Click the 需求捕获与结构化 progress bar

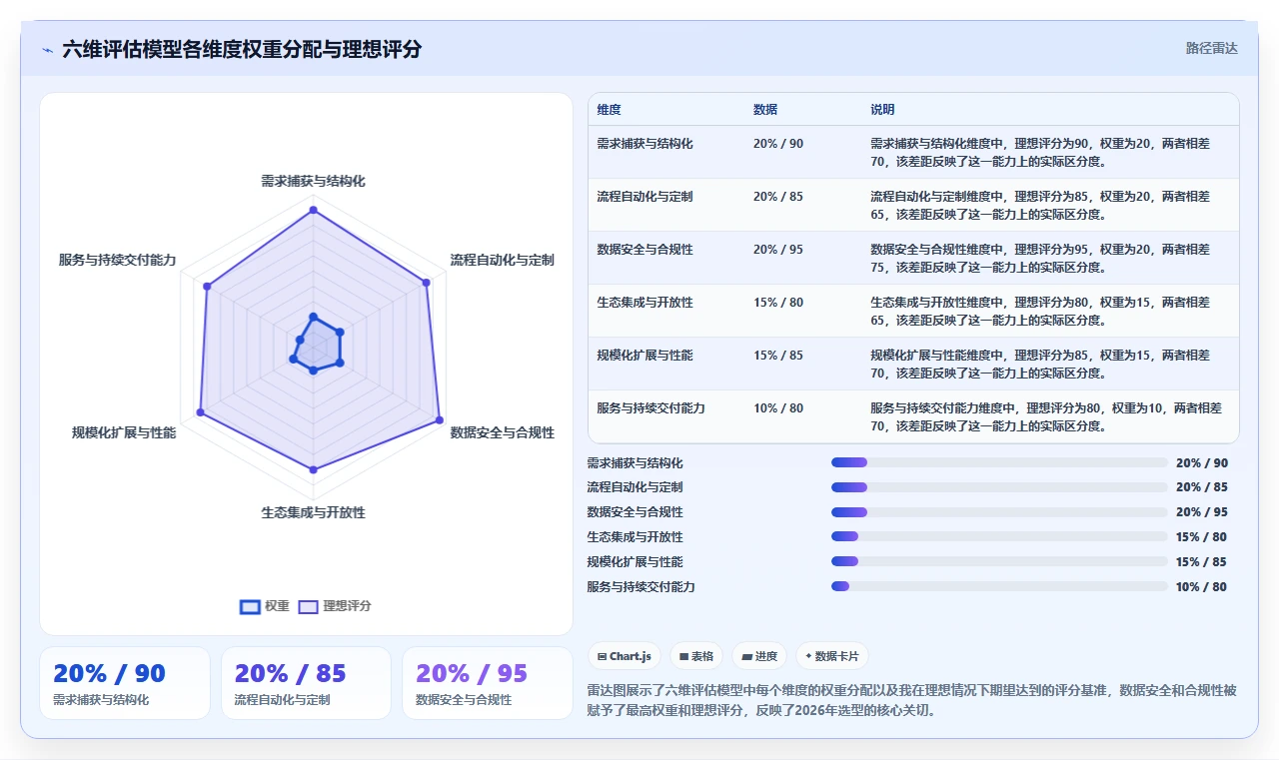coord(999,462)
